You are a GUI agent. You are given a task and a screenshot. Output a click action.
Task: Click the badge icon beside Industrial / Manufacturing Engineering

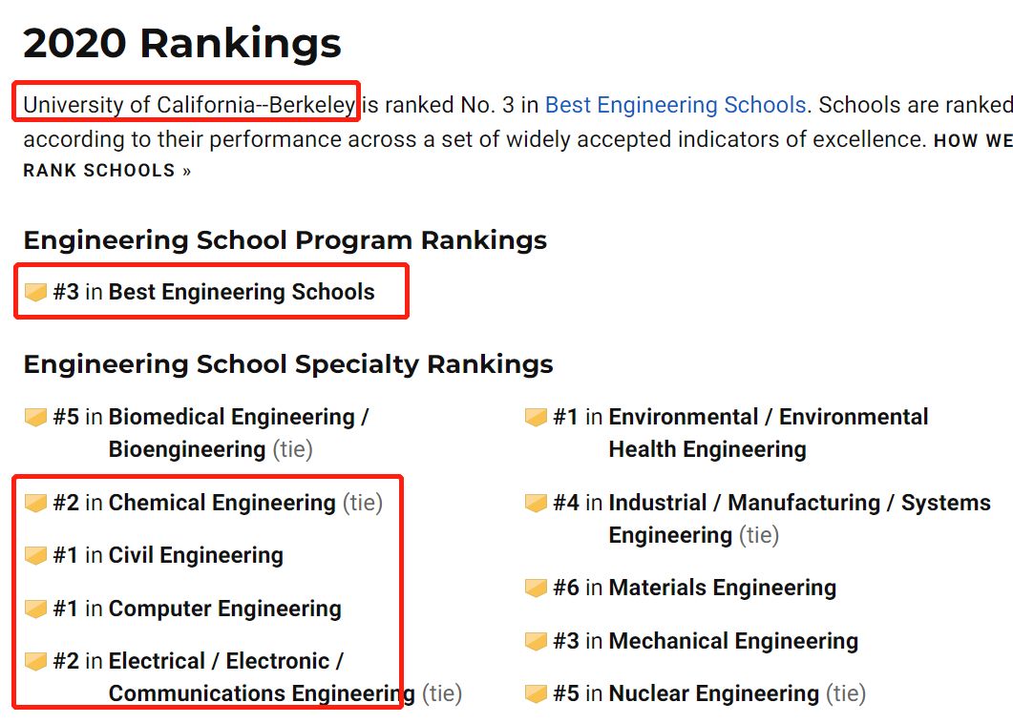click(x=537, y=503)
